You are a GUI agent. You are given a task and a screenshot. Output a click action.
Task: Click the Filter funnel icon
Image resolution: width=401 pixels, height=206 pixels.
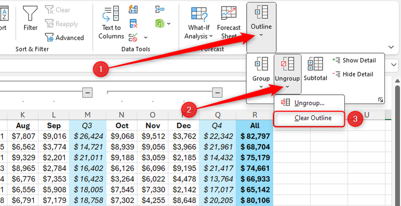(31, 13)
